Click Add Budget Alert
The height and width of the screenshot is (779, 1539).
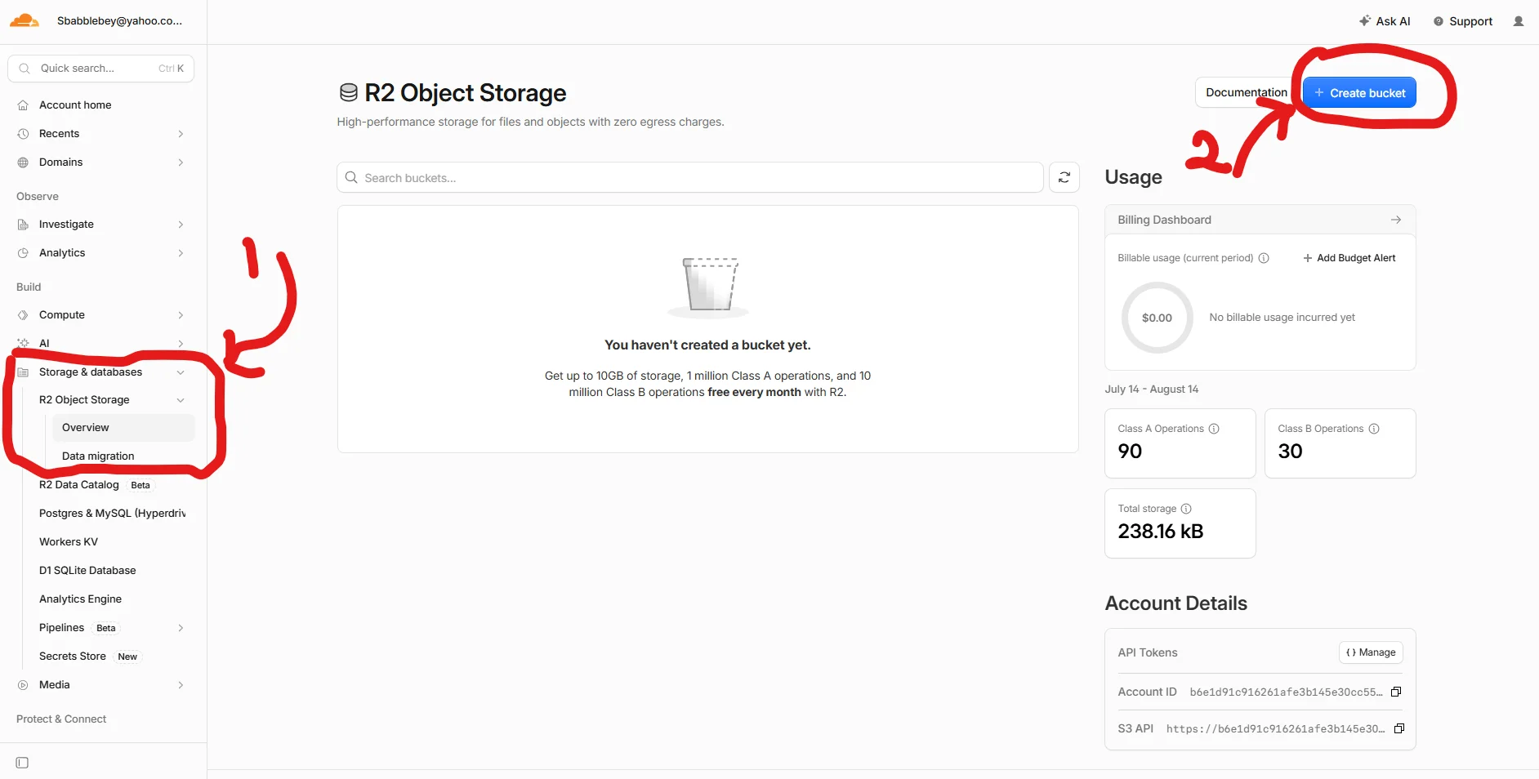1349,258
